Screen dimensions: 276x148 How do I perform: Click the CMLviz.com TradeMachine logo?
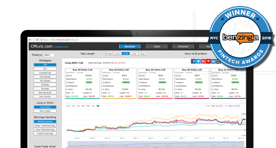[50, 46]
